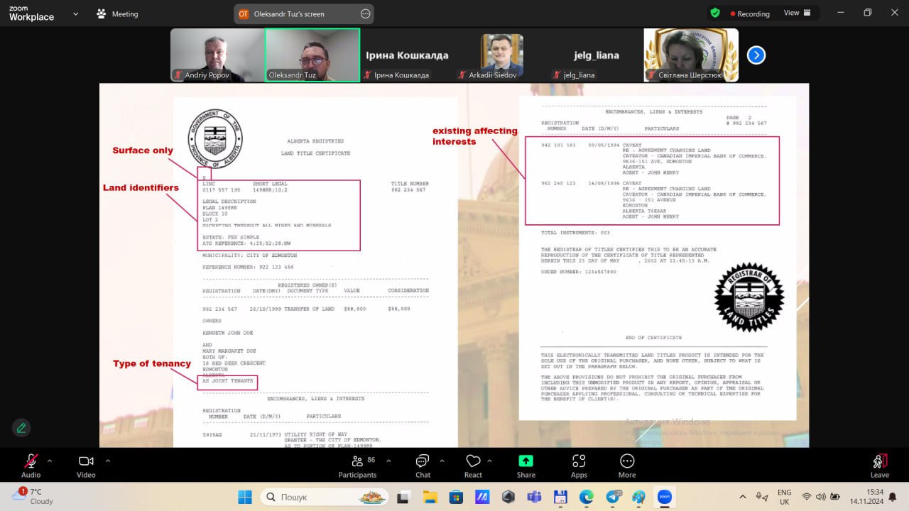The height and width of the screenshot is (511, 909).
Task: Click the green Share screen button
Action: pyautogui.click(x=526, y=466)
